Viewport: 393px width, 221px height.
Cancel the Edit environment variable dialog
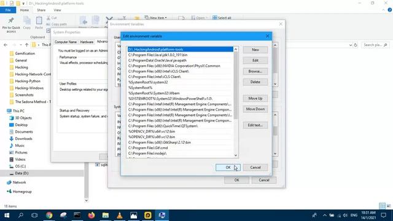click(x=255, y=168)
